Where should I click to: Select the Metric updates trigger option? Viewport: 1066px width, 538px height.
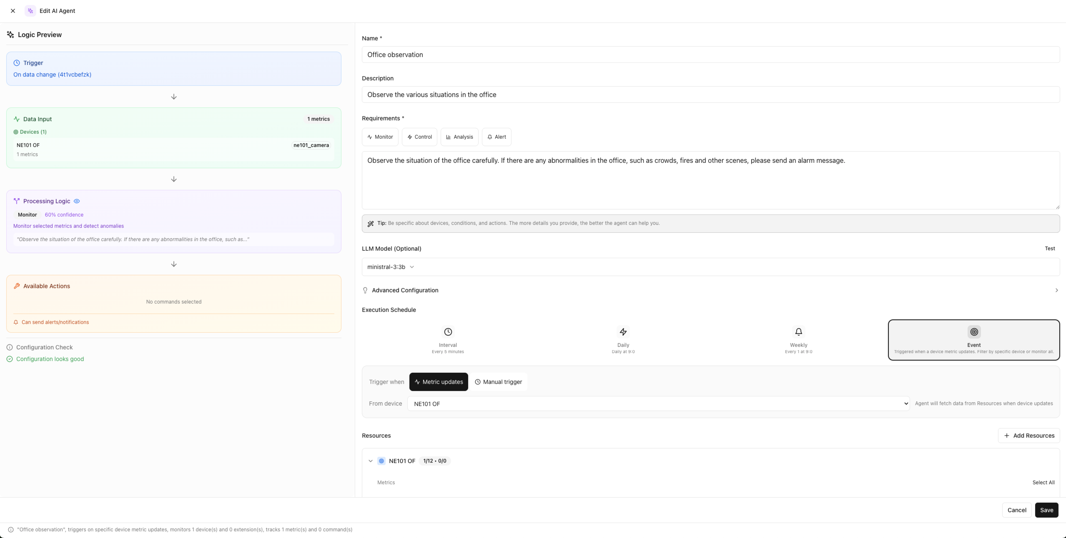438,382
